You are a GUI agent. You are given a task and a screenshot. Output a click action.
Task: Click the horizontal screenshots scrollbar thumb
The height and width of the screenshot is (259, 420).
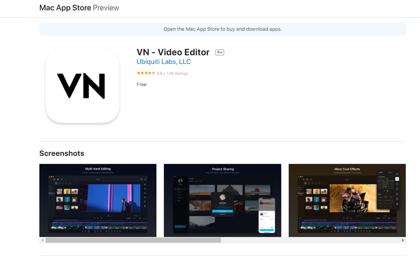134,240
